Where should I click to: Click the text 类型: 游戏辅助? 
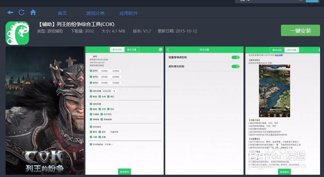(x=50, y=31)
